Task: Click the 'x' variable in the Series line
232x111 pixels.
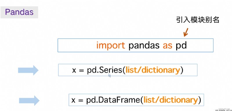Action: click(x=74, y=71)
